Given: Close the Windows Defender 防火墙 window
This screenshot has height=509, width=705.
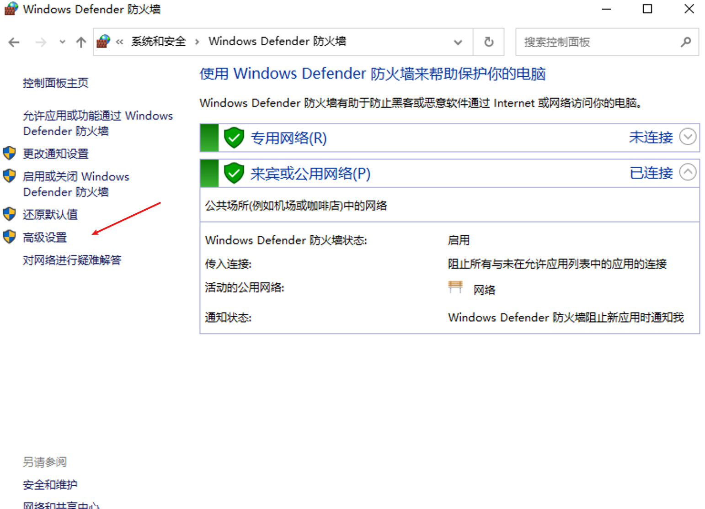Looking at the screenshot, I should pyautogui.click(x=689, y=9).
